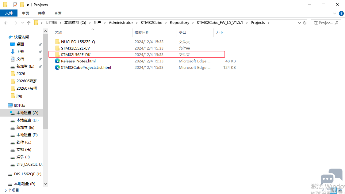Click the Edge icon of Release_Notes.html

pos(57,61)
